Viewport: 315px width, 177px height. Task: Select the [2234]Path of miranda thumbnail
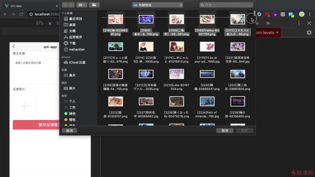[x=207, y=101]
